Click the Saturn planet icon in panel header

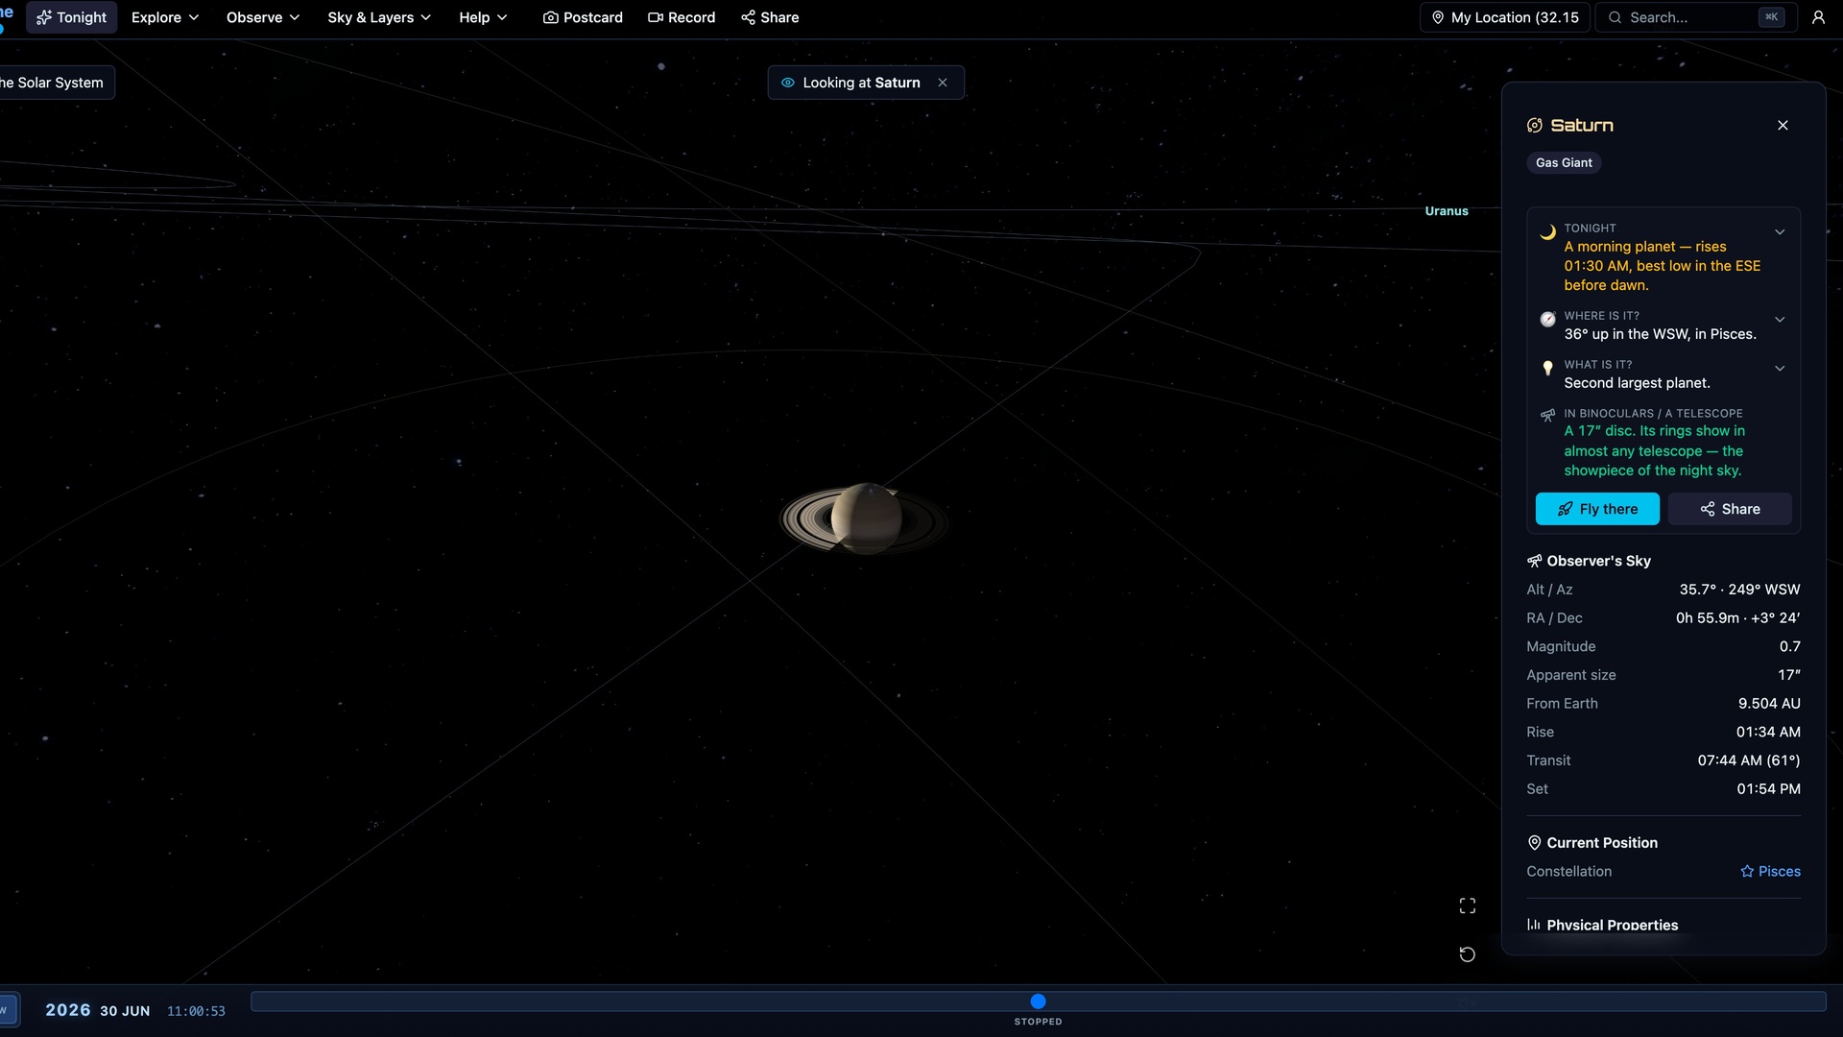pyautogui.click(x=1535, y=125)
